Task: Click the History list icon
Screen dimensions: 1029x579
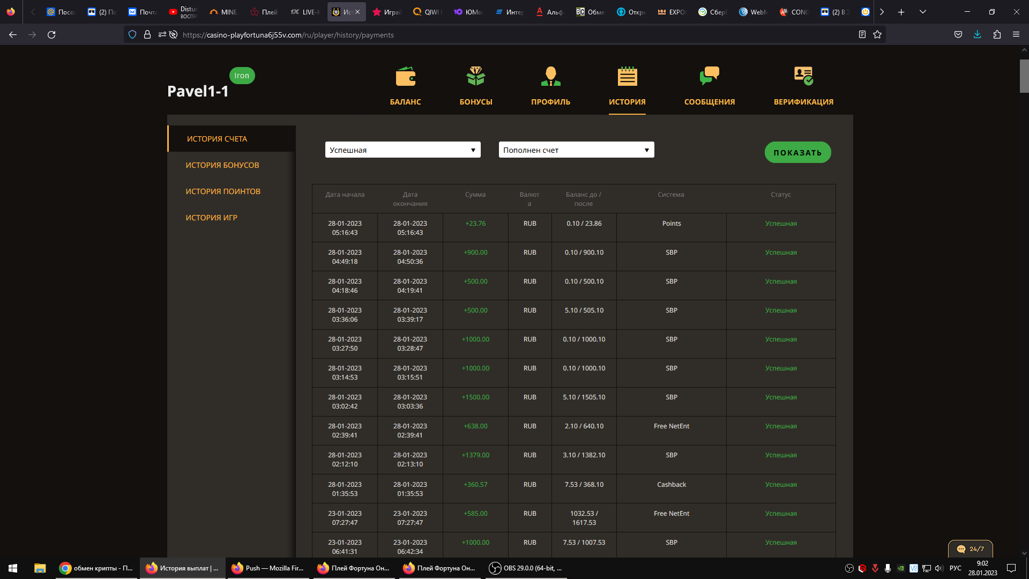Action: 627,77
